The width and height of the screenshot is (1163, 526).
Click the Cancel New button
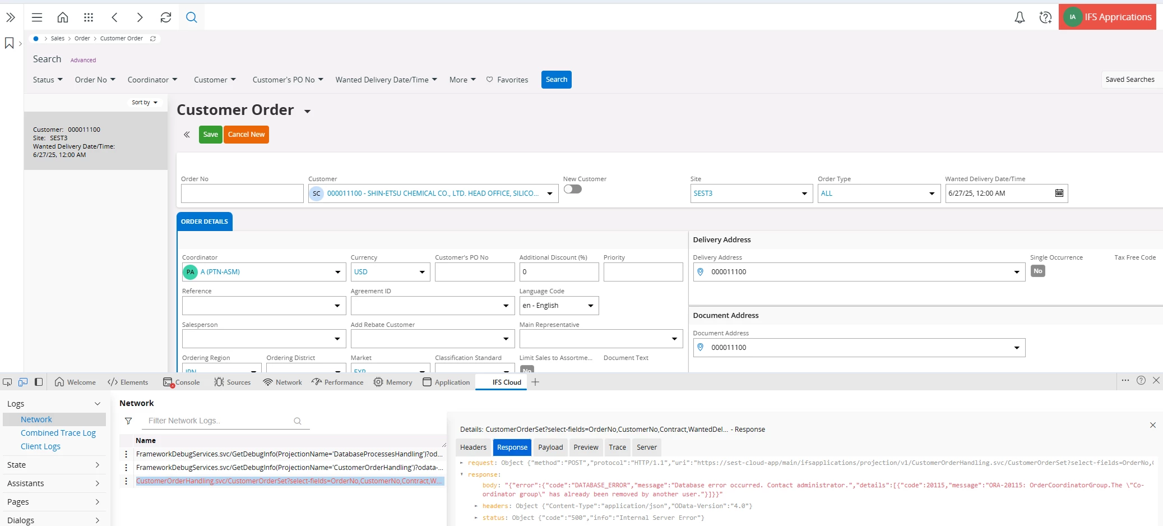pos(246,135)
